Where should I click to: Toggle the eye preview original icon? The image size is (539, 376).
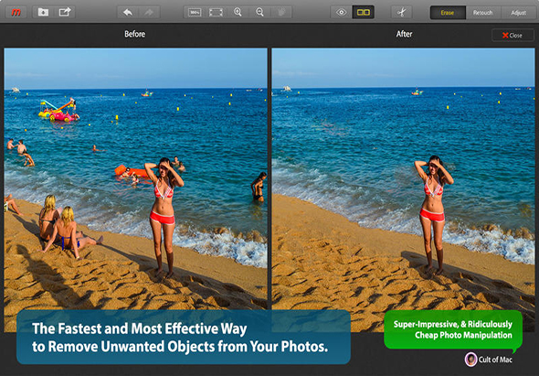(x=342, y=13)
